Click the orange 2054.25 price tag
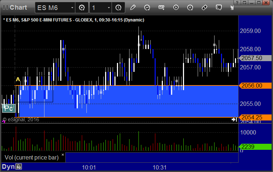 (x=255, y=117)
